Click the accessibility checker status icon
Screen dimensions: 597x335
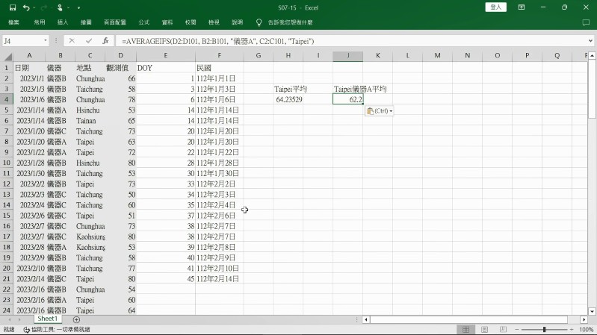tap(27, 329)
